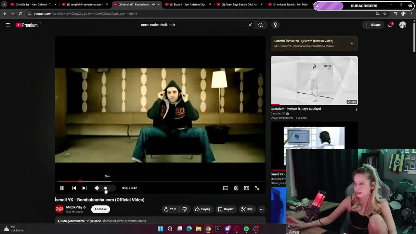Open Opera browser from the taskbar
The image size is (416, 234).
click(x=237, y=229)
